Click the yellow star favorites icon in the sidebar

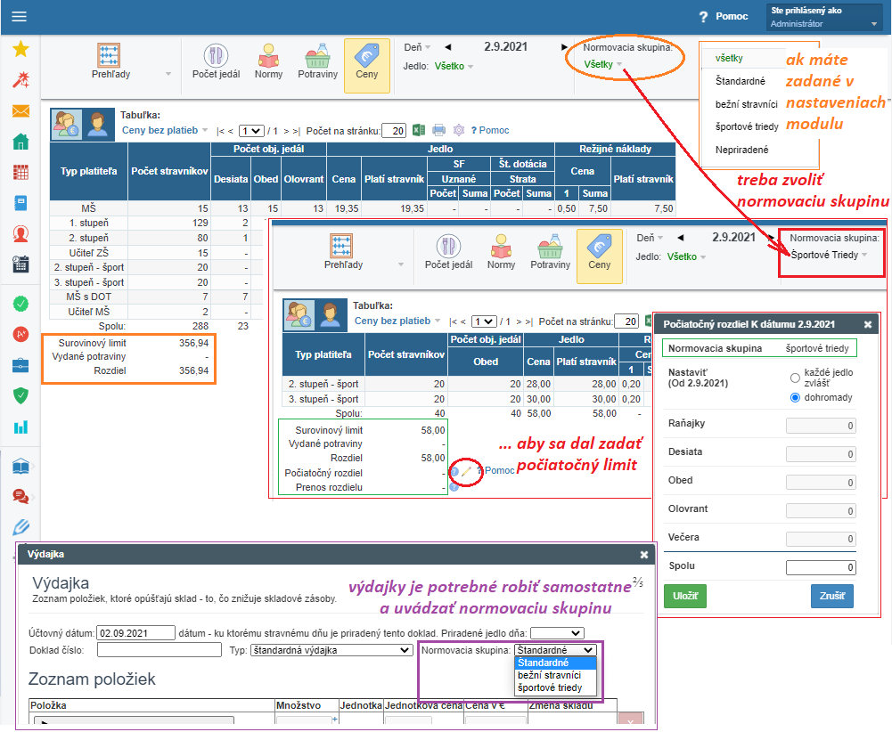(x=20, y=50)
